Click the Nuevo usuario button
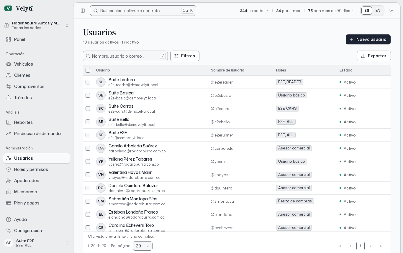 [x=368, y=39]
